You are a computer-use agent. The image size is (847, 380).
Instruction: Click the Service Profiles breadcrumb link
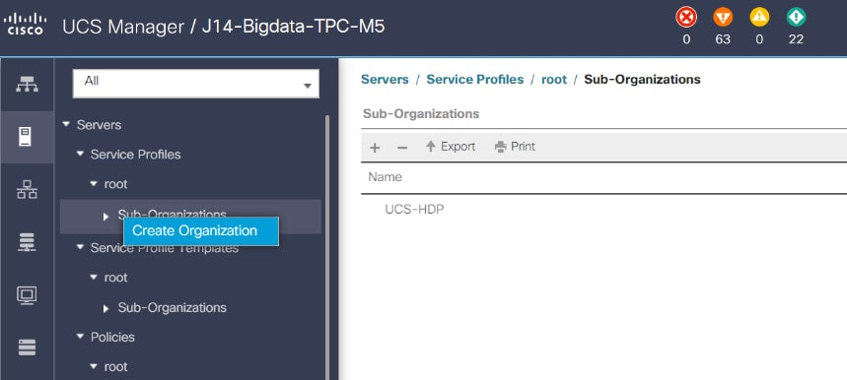pos(475,79)
